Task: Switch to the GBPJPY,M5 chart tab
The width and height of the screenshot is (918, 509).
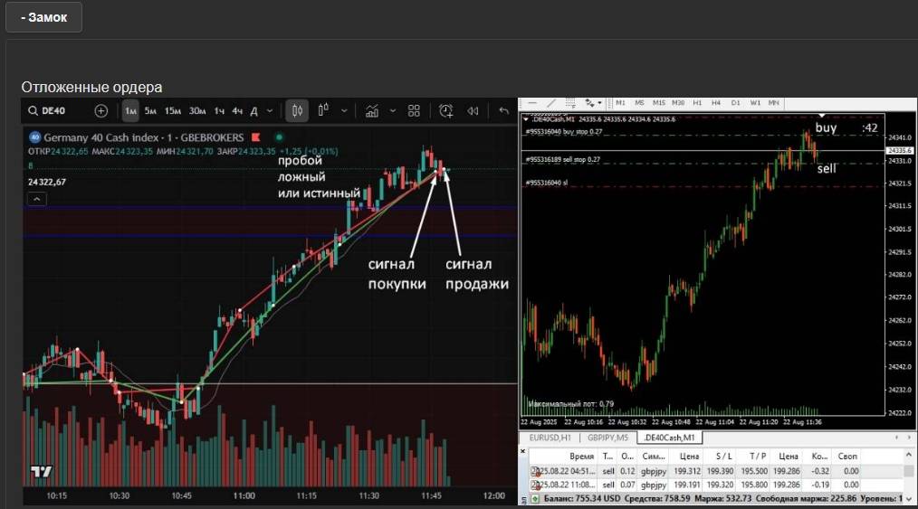Action: (x=607, y=438)
